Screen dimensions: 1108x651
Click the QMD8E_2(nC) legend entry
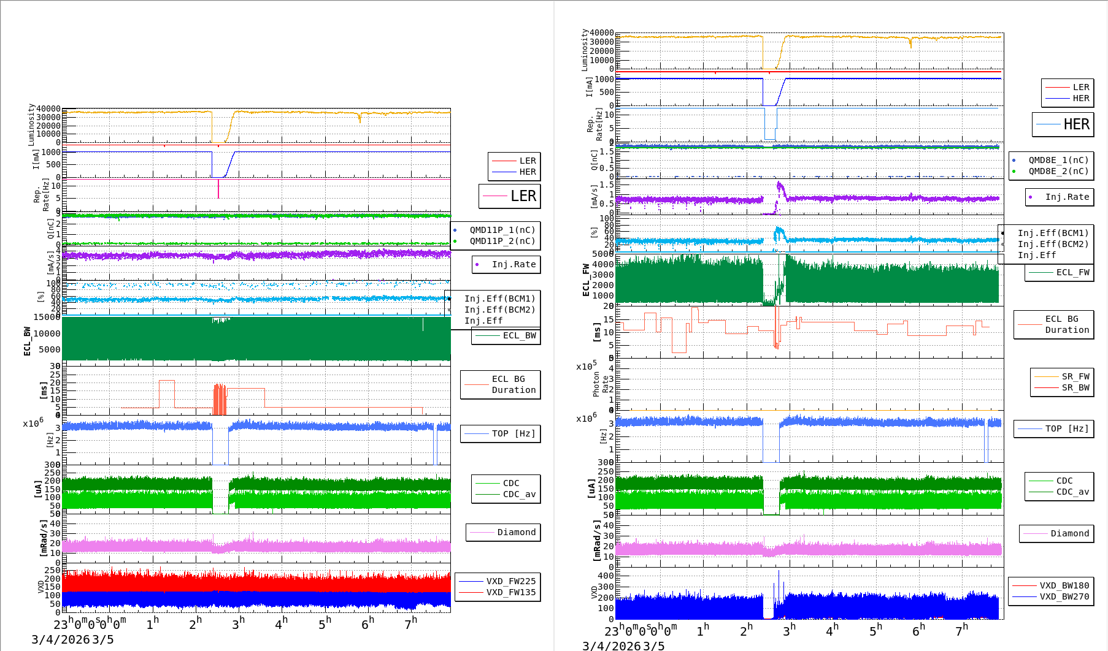pyautogui.click(x=1058, y=171)
